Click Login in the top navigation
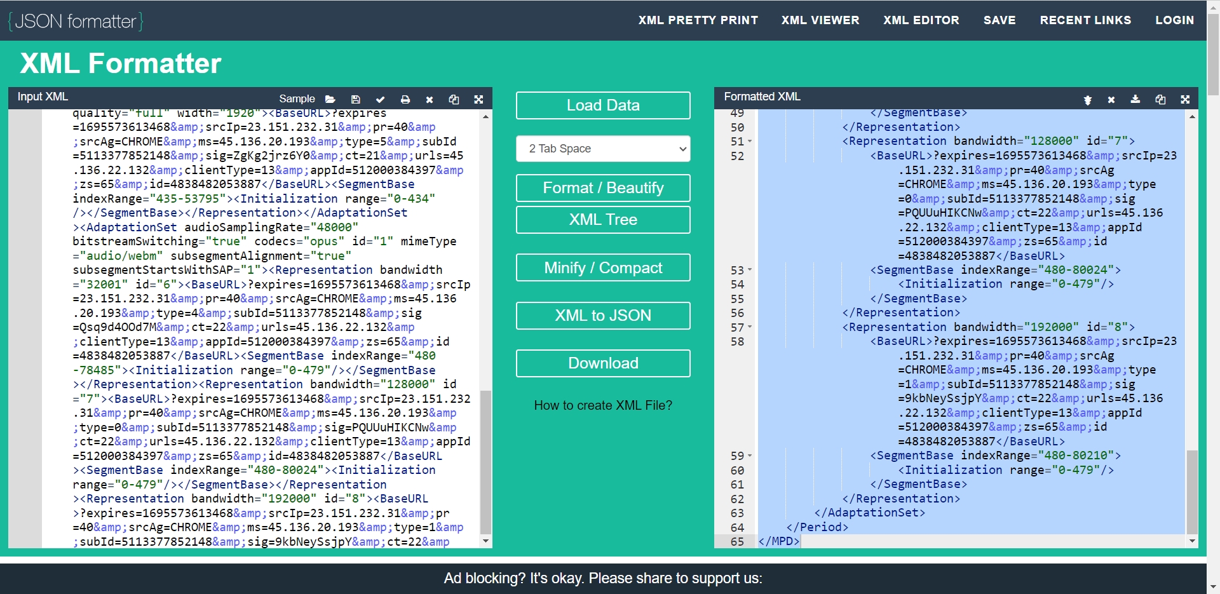The image size is (1220, 594). tap(1174, 20)
